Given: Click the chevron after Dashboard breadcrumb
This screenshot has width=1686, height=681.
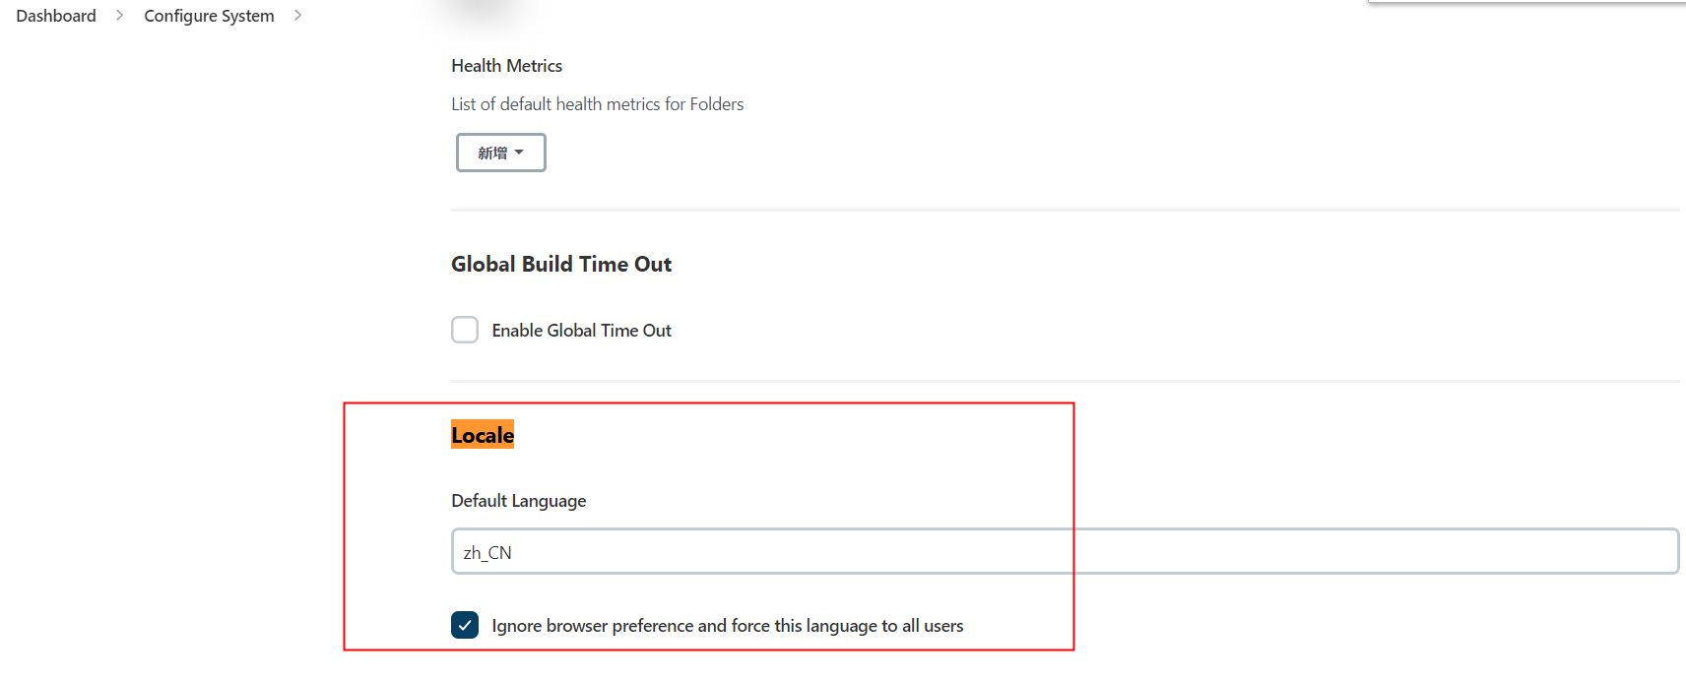Looking at the screenshot, I should pyautogui.click(x=119, y=16).
